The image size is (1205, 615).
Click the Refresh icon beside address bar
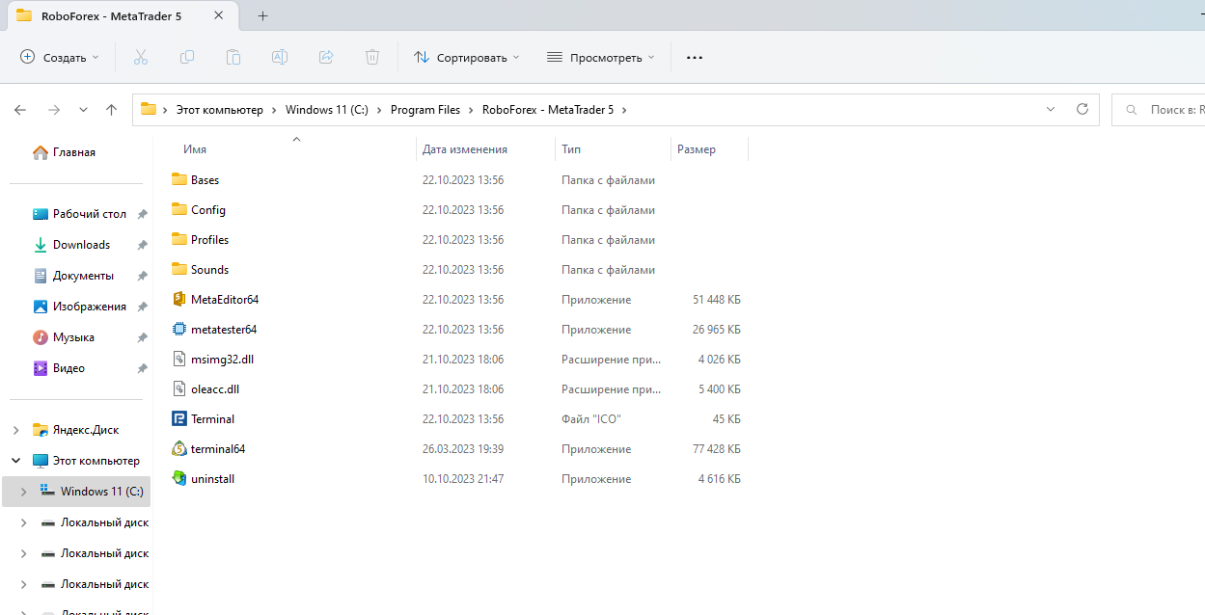(1082, 109)
